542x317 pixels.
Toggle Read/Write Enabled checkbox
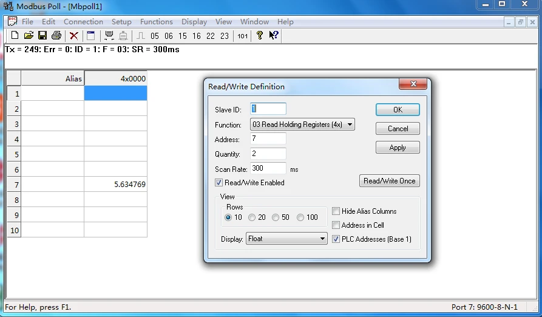(x=219, y=183)
